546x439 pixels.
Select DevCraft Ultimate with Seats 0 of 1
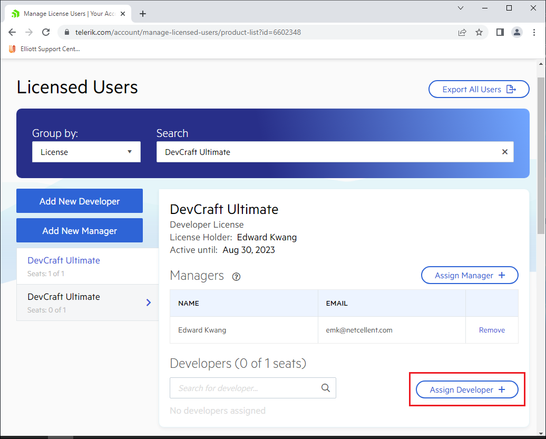(87, 303)
